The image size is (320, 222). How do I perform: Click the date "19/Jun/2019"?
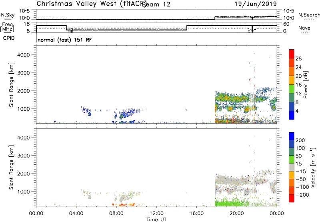point(256,4)
